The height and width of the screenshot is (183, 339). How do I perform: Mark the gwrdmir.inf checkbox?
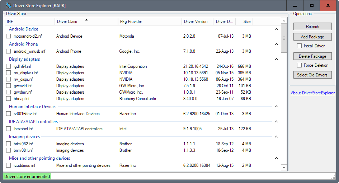[9, 92]
